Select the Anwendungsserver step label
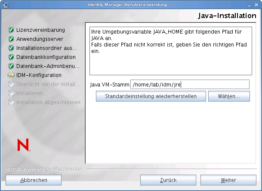The image size is (262, 191). (x=40, y=39)
